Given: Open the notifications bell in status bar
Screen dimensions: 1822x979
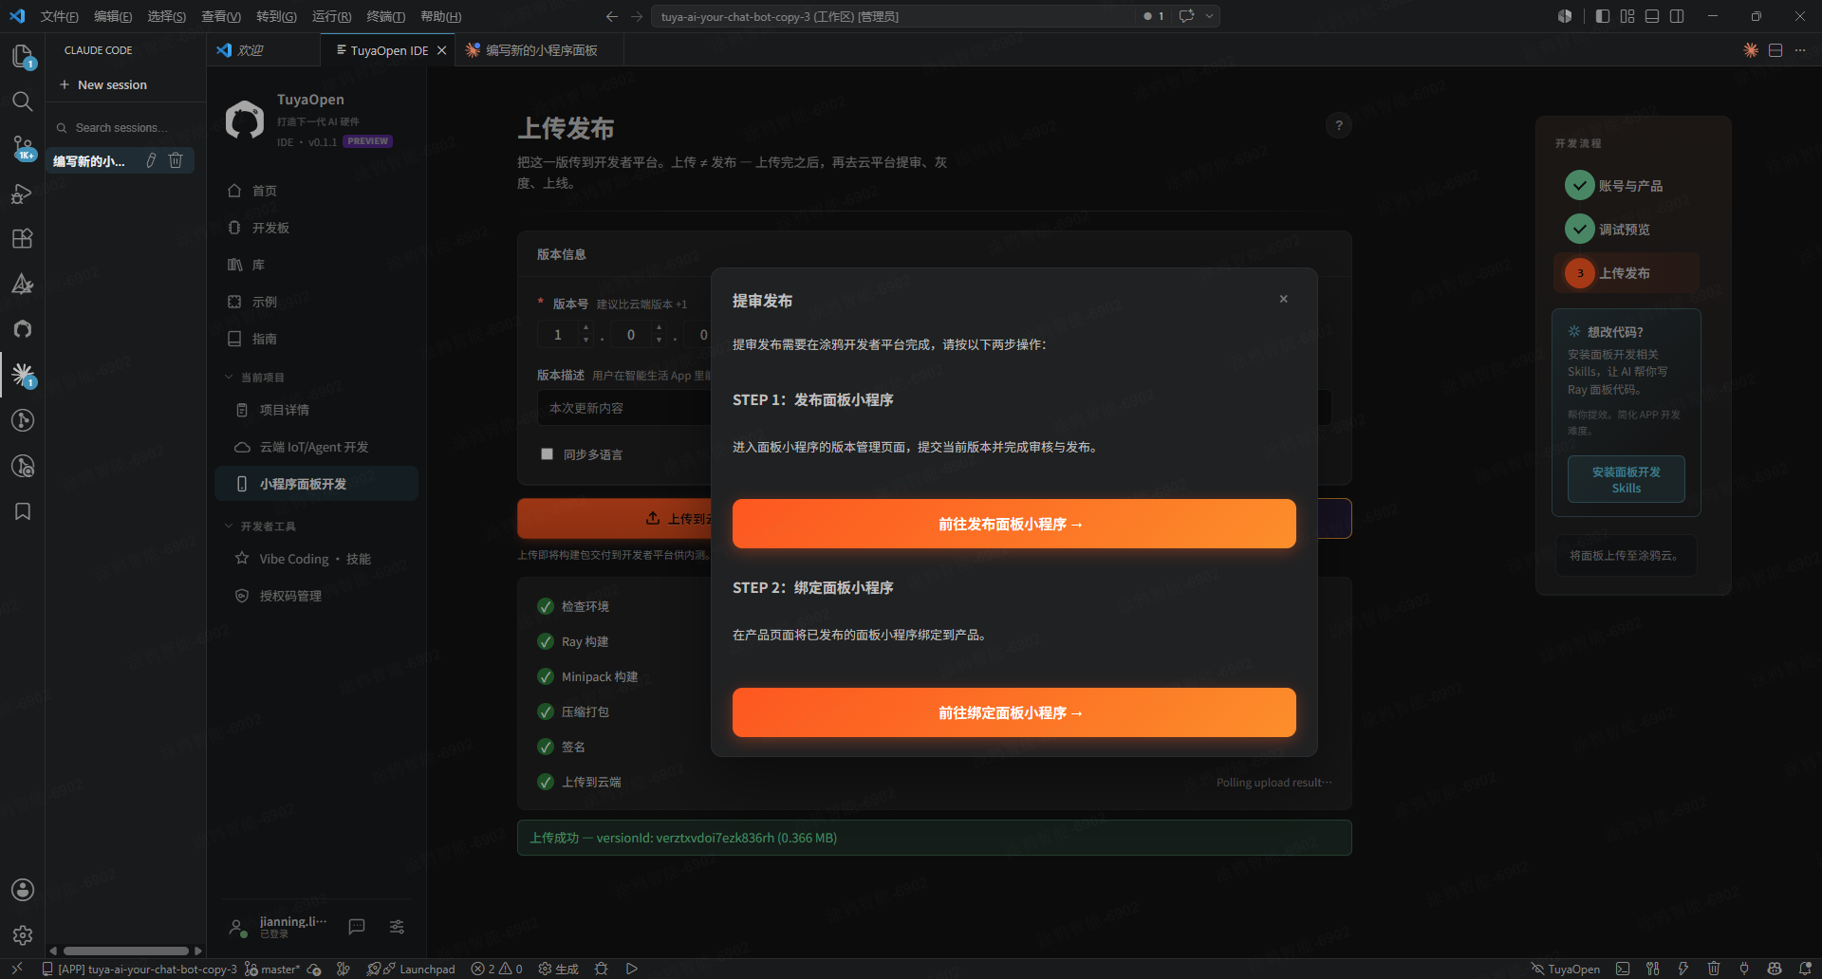Looking at the screenshot, I should click(1806, 969).
